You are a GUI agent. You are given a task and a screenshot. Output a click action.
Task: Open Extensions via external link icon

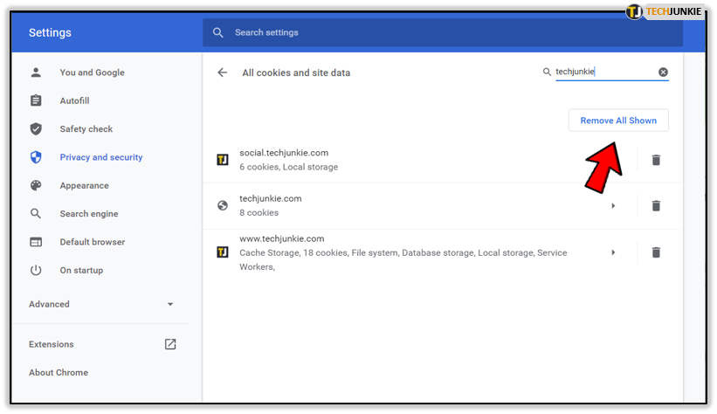coord(170,344)
